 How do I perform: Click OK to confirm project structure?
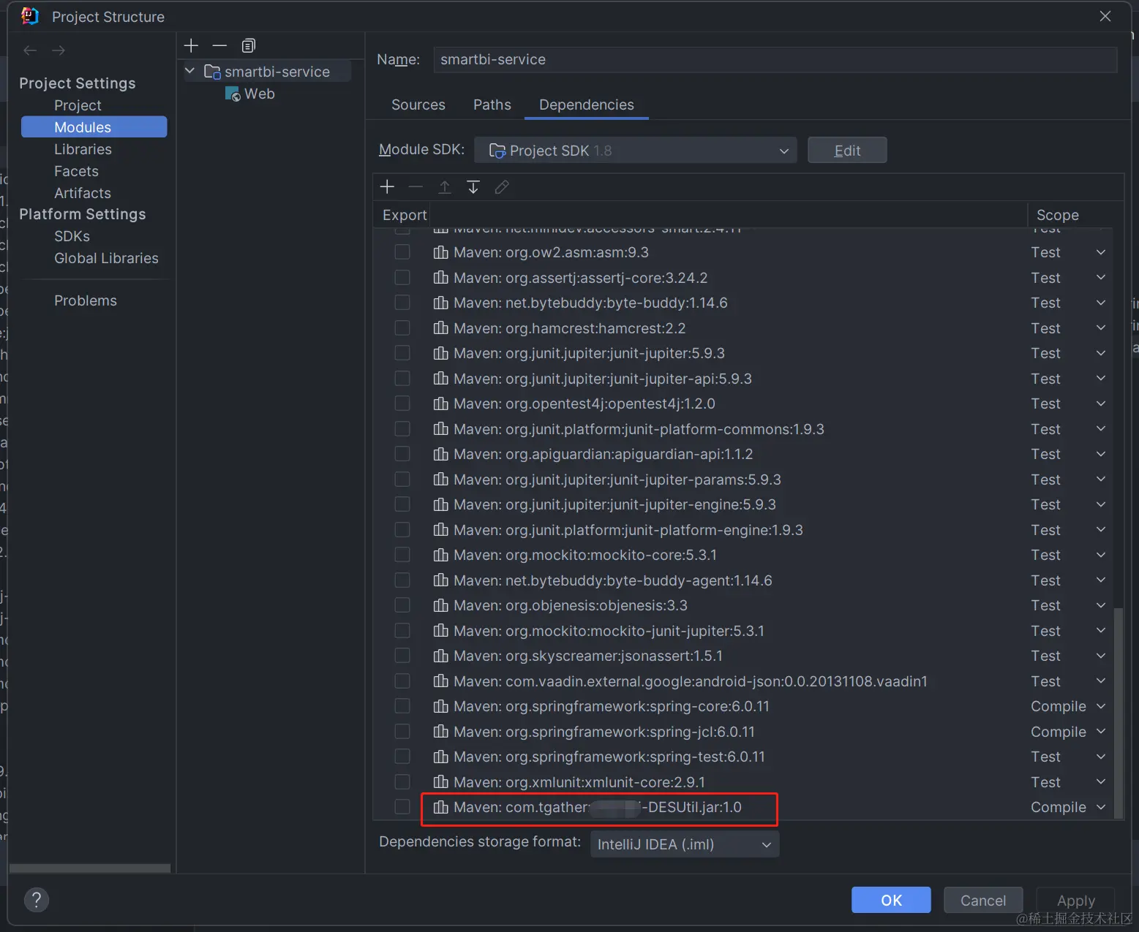pyautogui.click(x=891, y=900)
